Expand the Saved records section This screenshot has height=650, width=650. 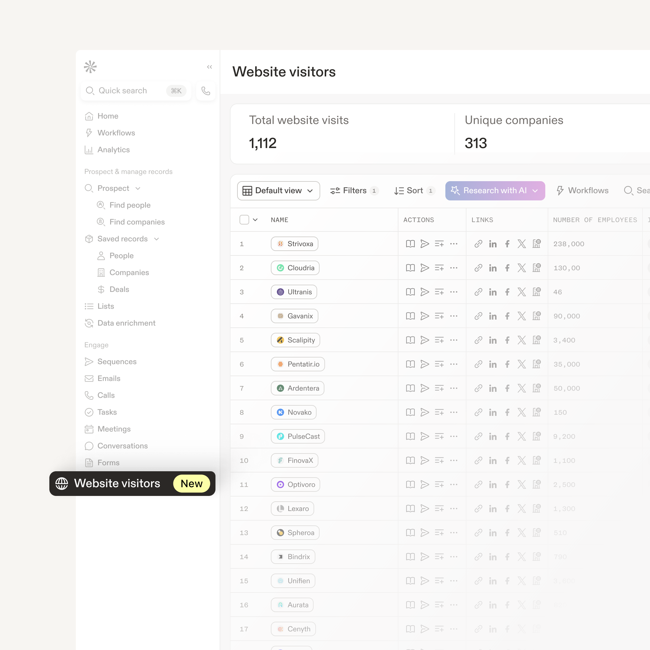click(x=156, y=239)
